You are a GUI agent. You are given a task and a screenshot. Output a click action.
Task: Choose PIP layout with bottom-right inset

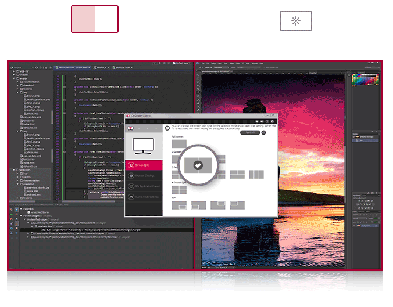pyautogui.click(x=179, y=205)
